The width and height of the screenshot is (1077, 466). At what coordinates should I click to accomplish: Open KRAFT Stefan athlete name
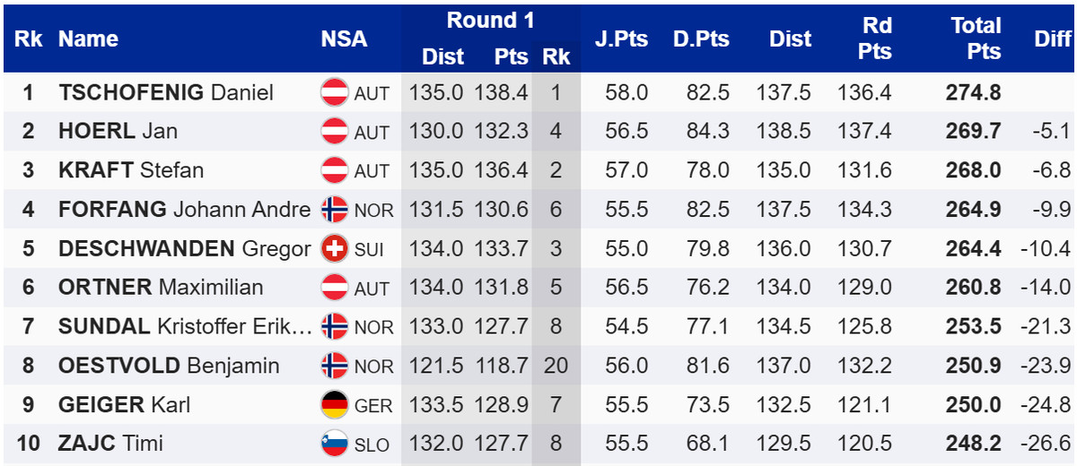point(131,170)
